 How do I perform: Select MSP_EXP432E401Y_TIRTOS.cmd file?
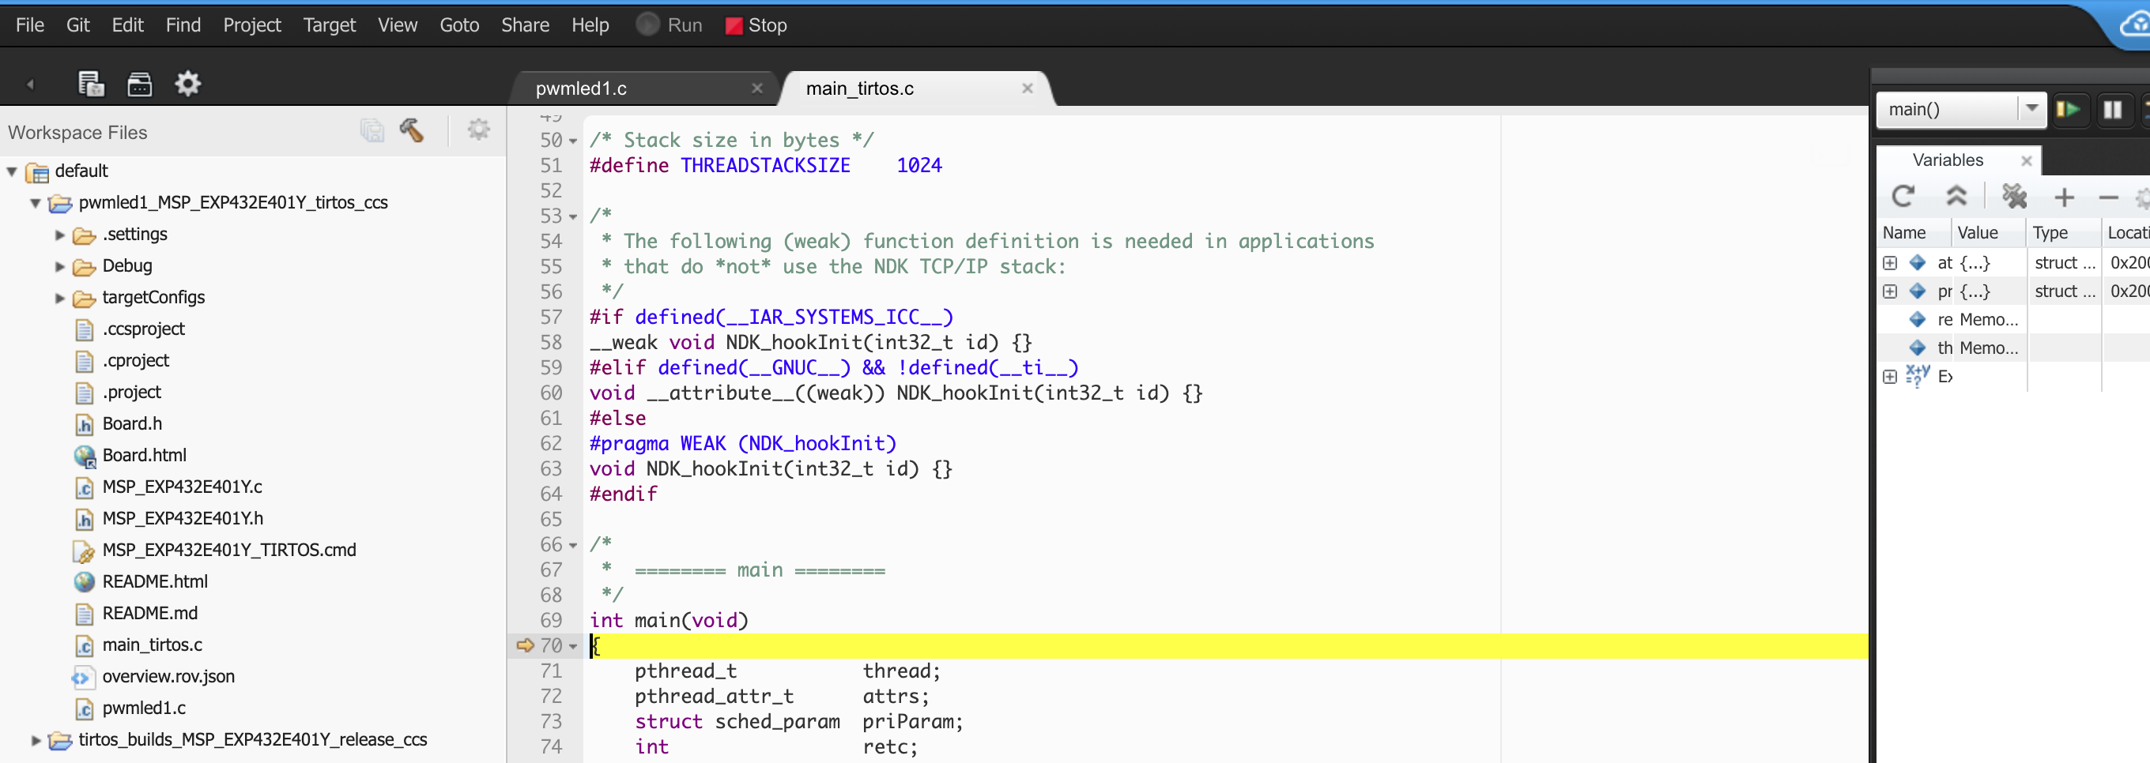pos(228,551)
